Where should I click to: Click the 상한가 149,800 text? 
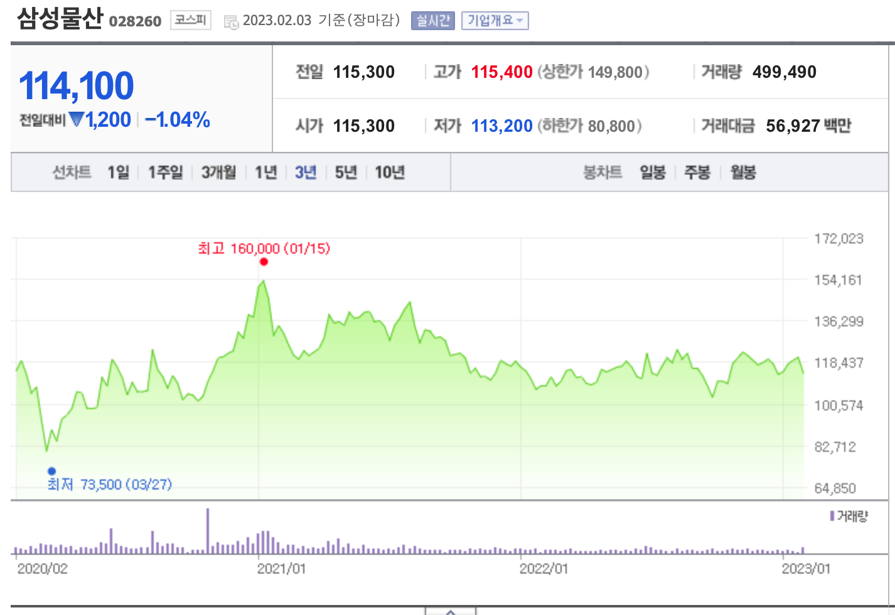pos(593,72)
